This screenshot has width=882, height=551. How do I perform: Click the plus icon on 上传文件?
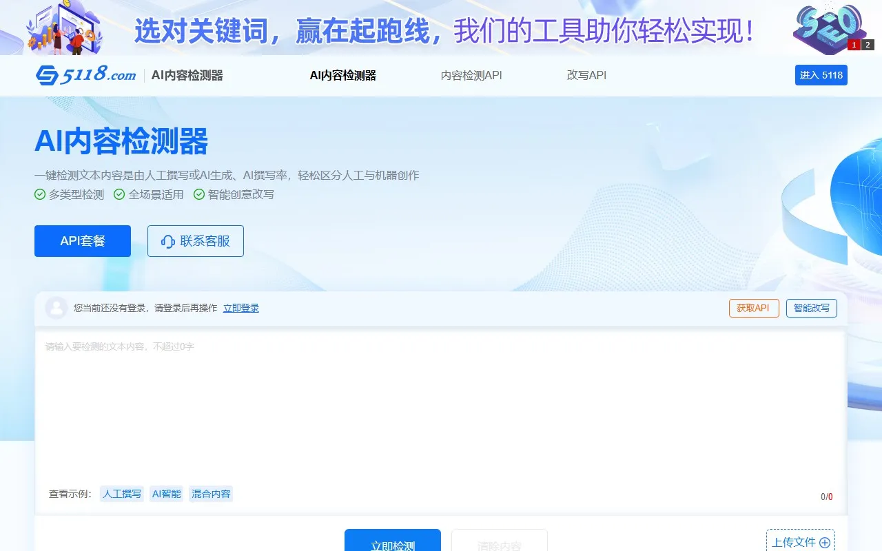(x=825, y=543)
